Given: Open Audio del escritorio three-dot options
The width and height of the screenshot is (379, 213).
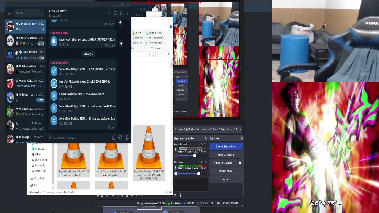Looking at the screenshot, I should point(175,150).
